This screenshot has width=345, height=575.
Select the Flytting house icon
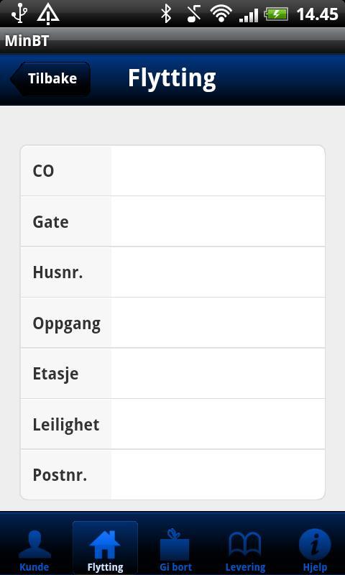[x=105, y=544]
